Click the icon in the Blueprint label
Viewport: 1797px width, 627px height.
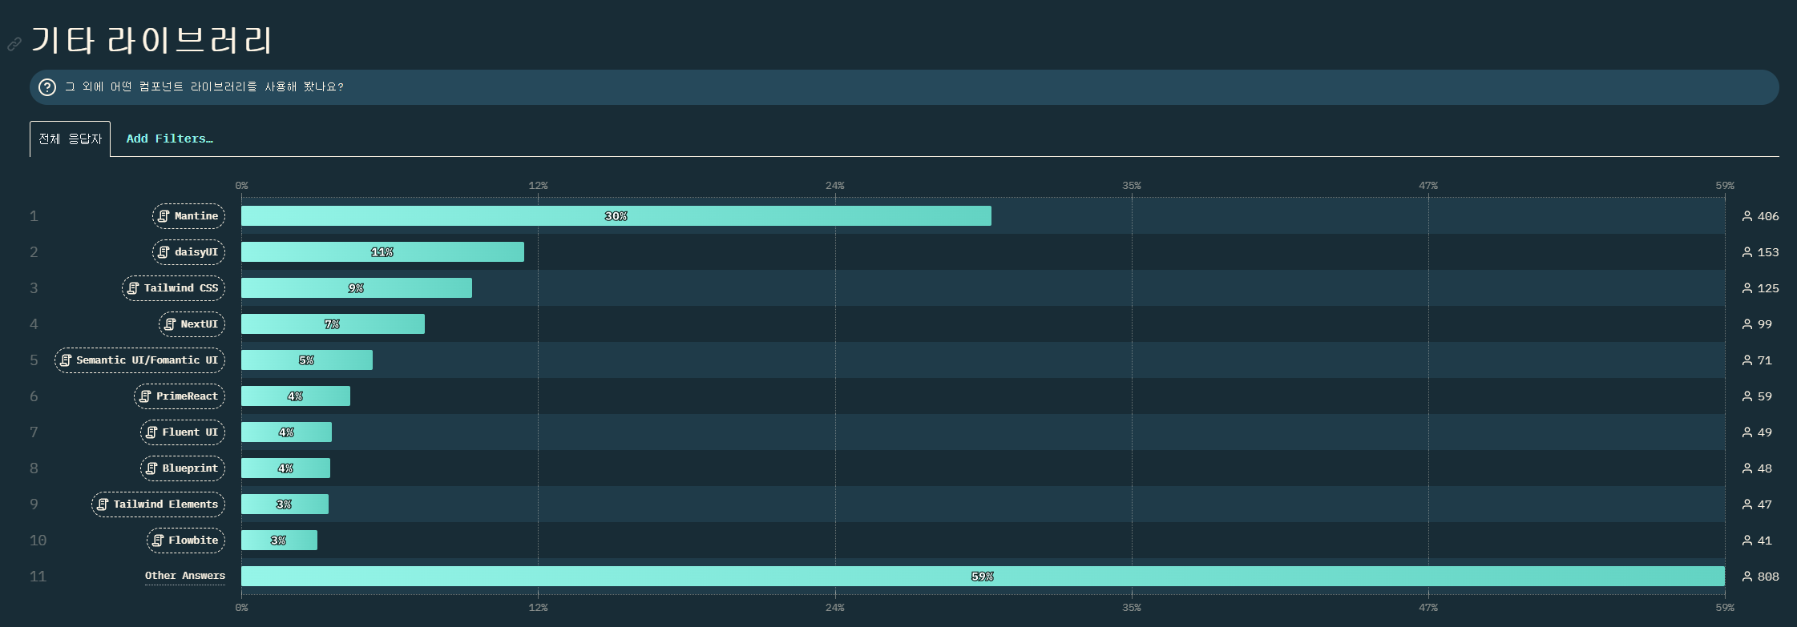pyautogui.click(x=151, y=468)
